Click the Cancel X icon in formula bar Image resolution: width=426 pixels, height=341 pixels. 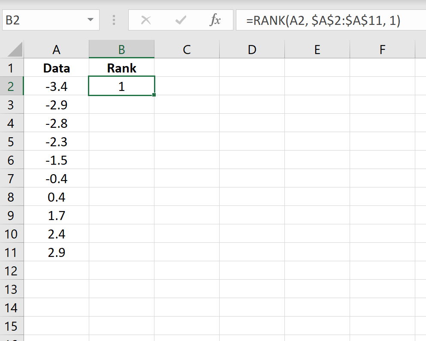(146, 20)
